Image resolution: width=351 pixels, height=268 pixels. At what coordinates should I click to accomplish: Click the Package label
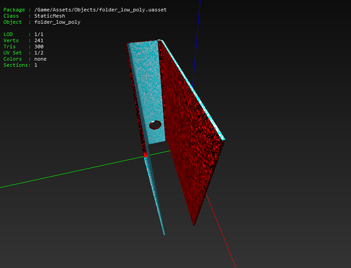click(14, 10)
